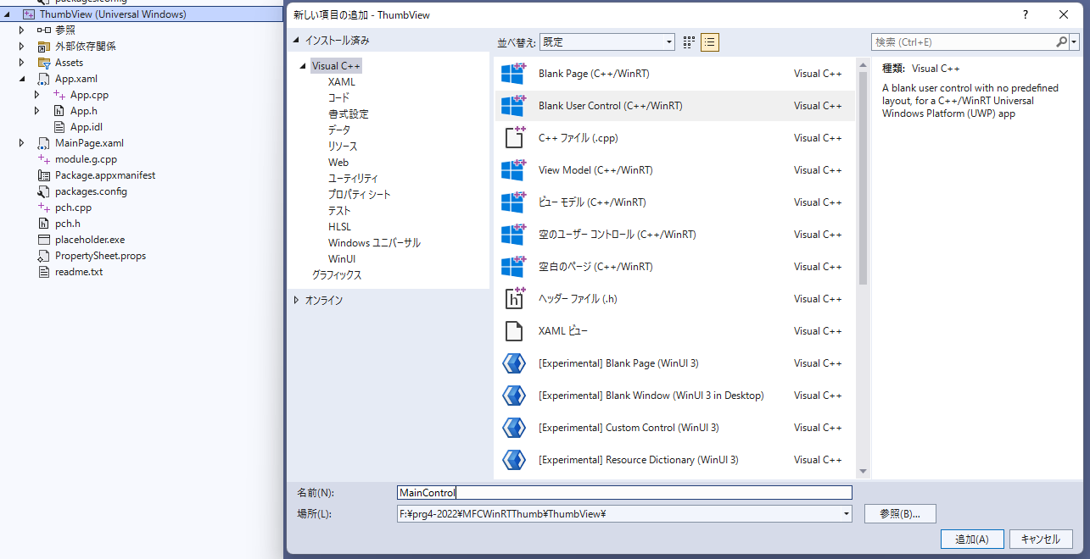This screenshot has width=1090, height=559.
Task: Close the 新しい項目の追加 dialog
Action: tap(1064, 14)
